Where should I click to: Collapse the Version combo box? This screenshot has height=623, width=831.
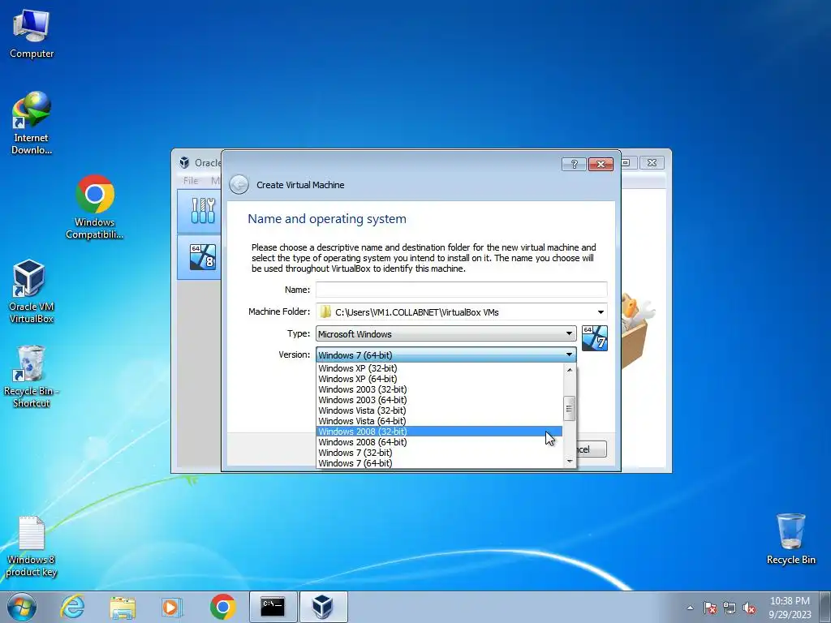point(446,354)
